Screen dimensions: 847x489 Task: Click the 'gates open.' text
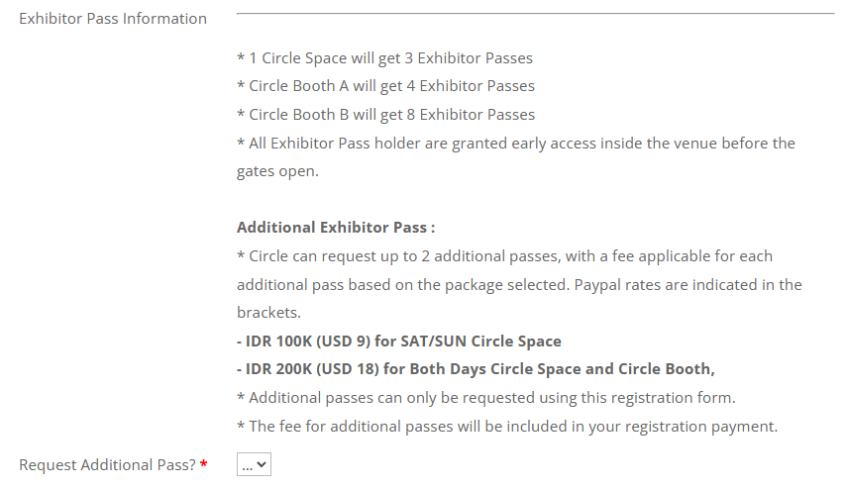pos(277,171)
